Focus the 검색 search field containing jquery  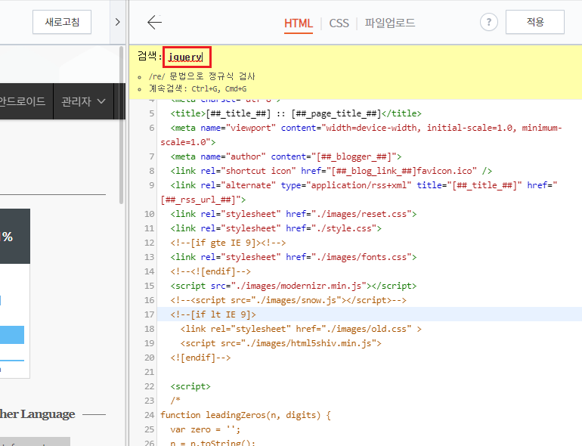click(x=187, y=57)
